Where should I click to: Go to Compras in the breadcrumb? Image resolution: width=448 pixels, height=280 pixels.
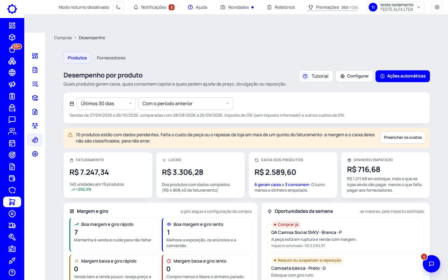[63, 38]
